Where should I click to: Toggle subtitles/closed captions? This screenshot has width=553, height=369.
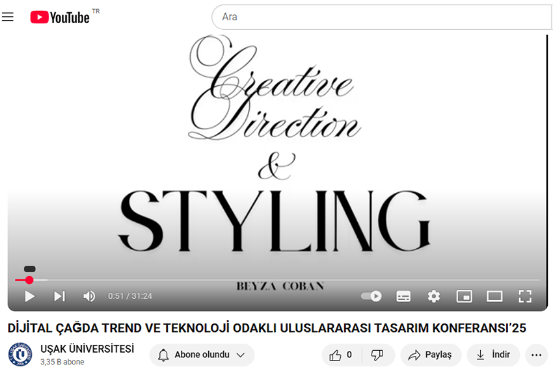(403, 296)
